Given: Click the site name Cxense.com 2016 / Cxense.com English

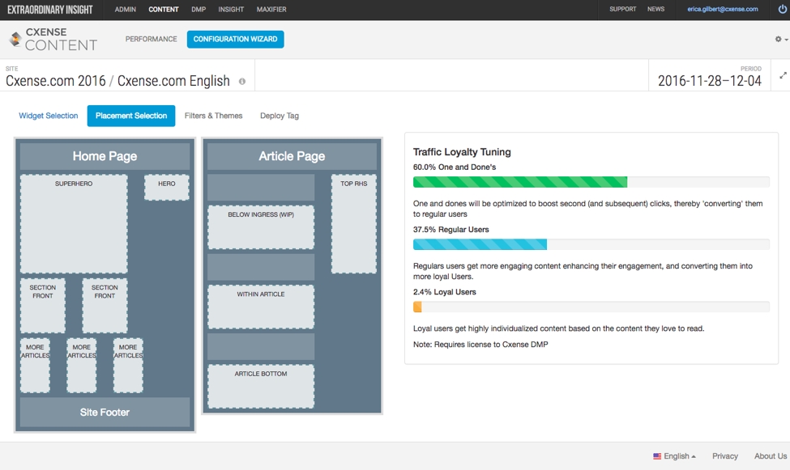Looking at the screenshot, I should (x=117, y=81).
